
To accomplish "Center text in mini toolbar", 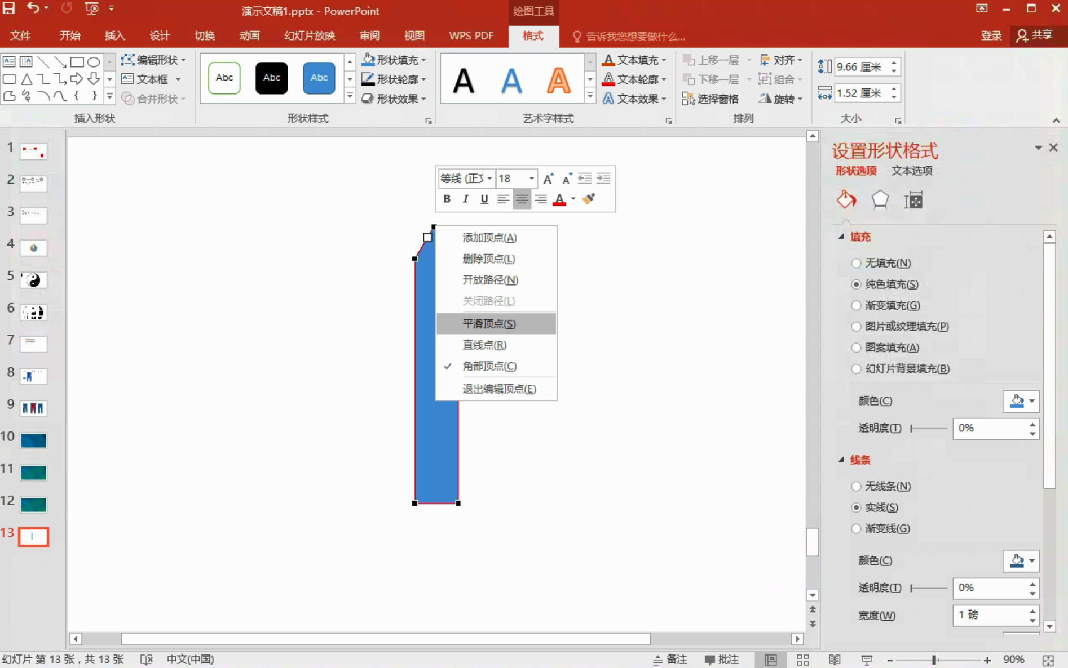I will (522, 199).
